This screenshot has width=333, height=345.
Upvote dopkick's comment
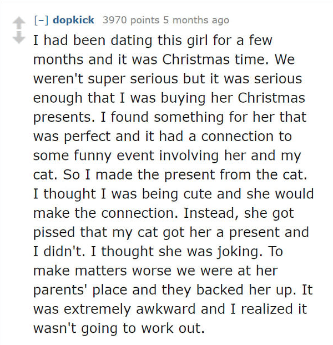[19, 23]
